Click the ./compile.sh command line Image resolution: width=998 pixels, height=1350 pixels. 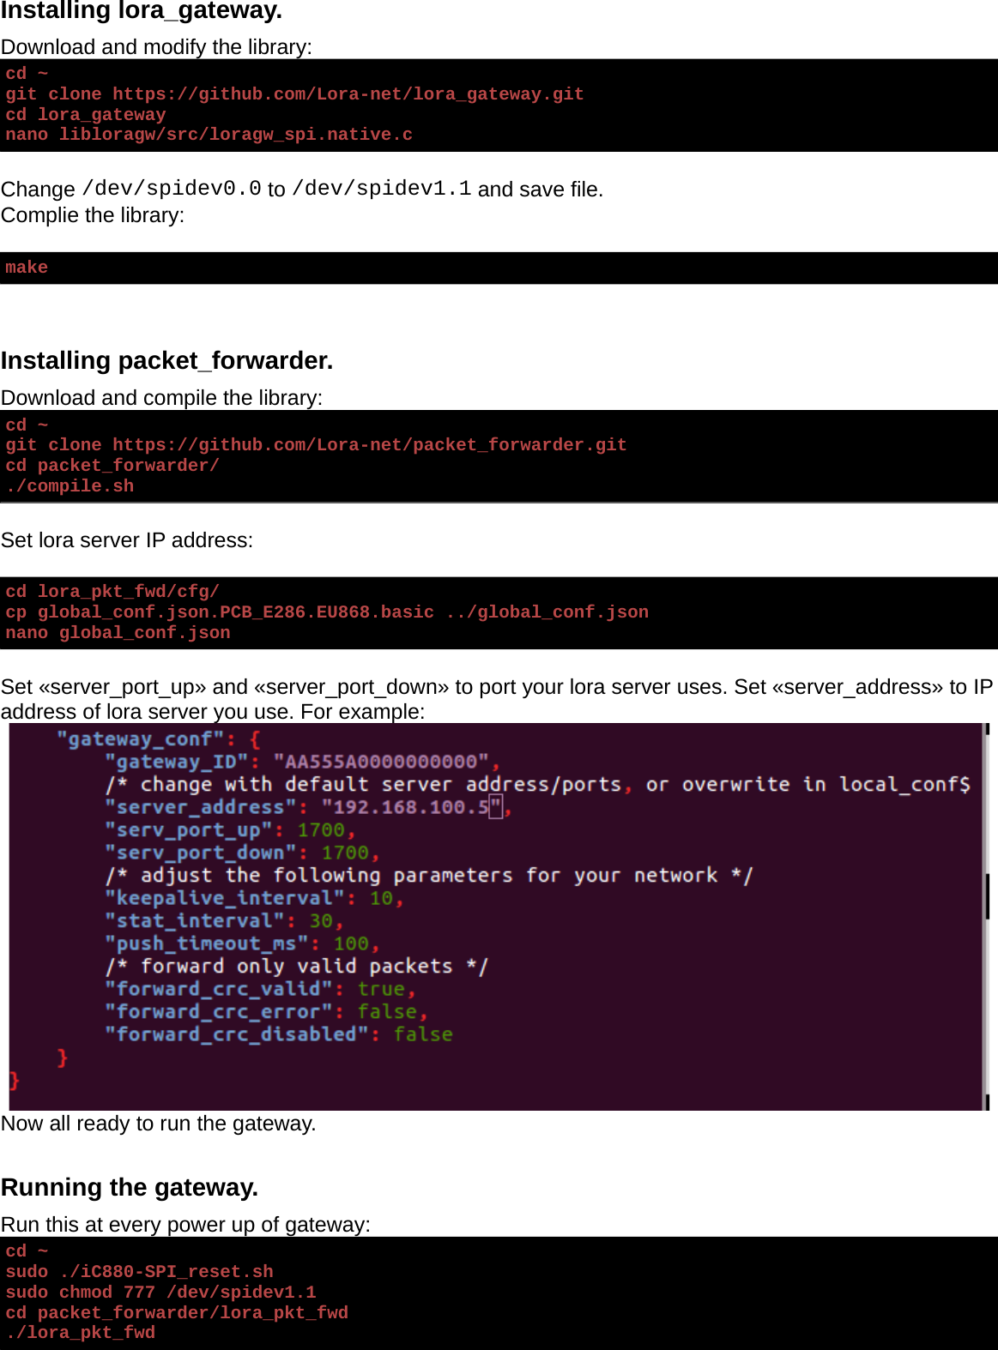(x=70, y=486)
